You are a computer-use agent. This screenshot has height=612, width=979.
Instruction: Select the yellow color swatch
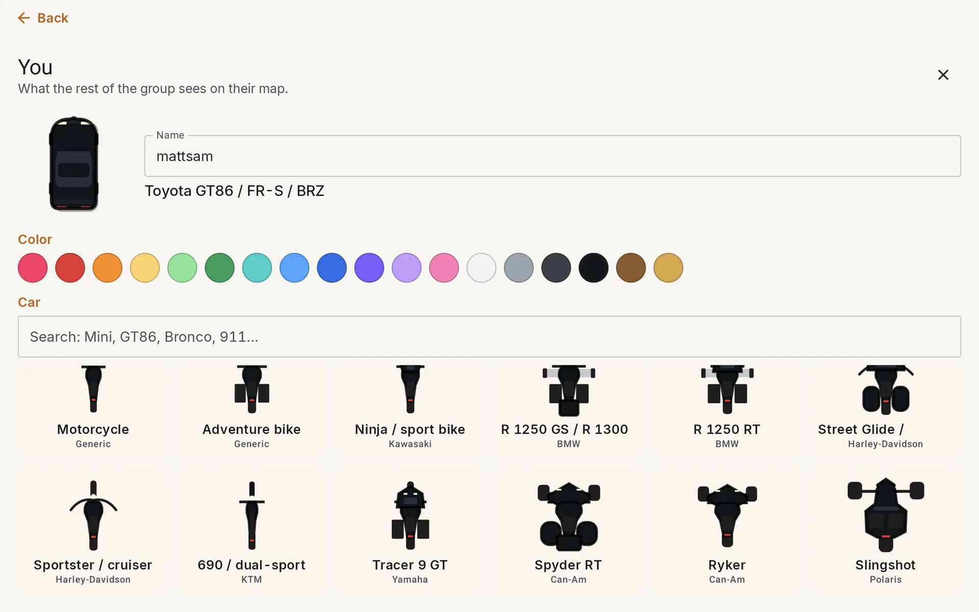tap(145, 268)
